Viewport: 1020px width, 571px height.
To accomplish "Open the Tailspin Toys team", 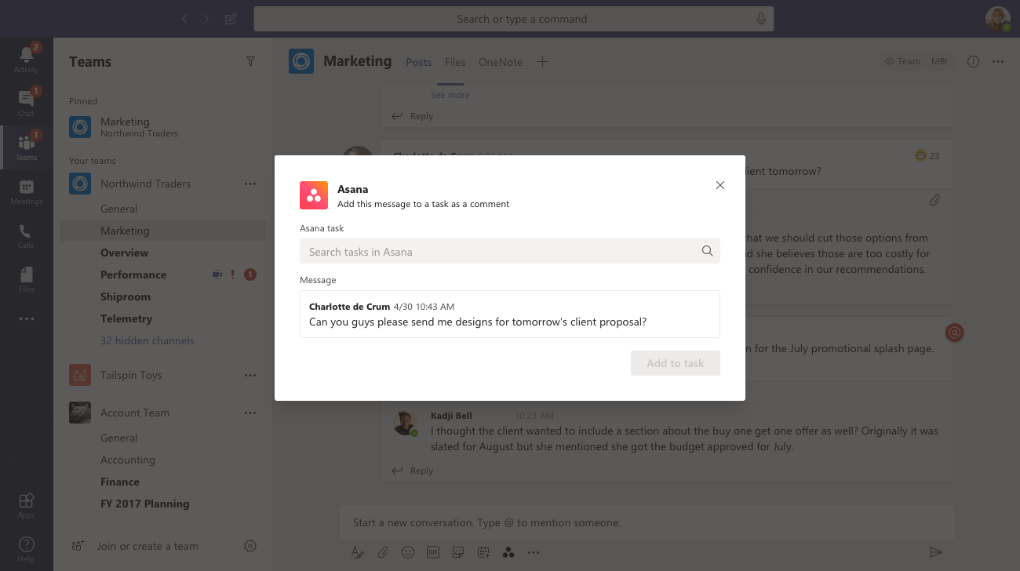I will click(131, 375).
